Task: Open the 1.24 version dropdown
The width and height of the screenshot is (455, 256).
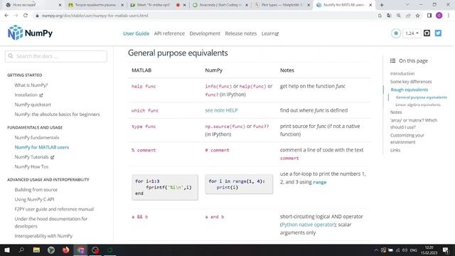Action: 412,33
